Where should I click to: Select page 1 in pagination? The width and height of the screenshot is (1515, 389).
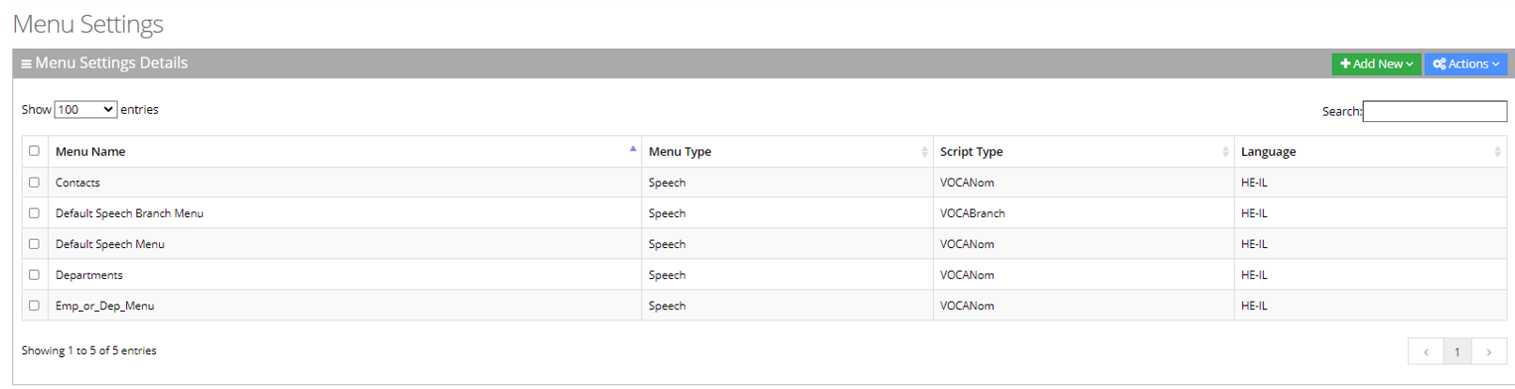tap(1457, 351)
